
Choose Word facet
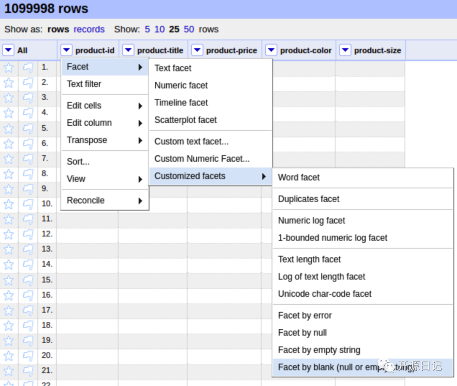pos(363,177)
